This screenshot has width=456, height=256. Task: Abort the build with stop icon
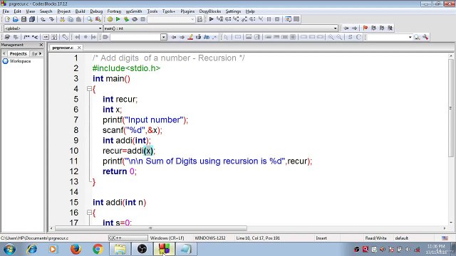pos(142,19)
